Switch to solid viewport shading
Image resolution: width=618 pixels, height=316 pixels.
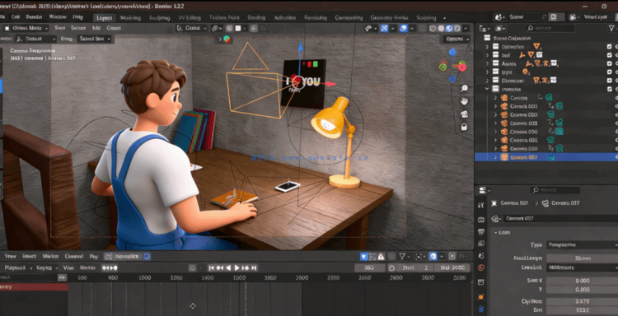(x=441, y=28)
